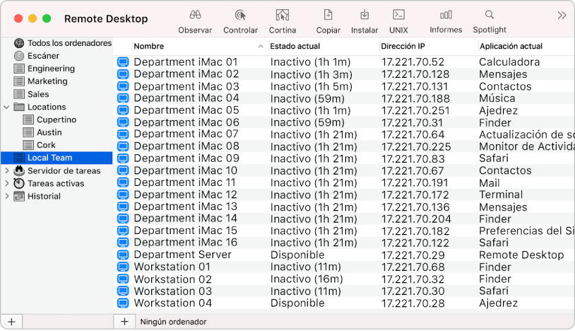Image resolution: width=575 pixels, height=331 pixels.
Task: Click the Remote Desktop application cell
Action: click(x=521, y=255)
